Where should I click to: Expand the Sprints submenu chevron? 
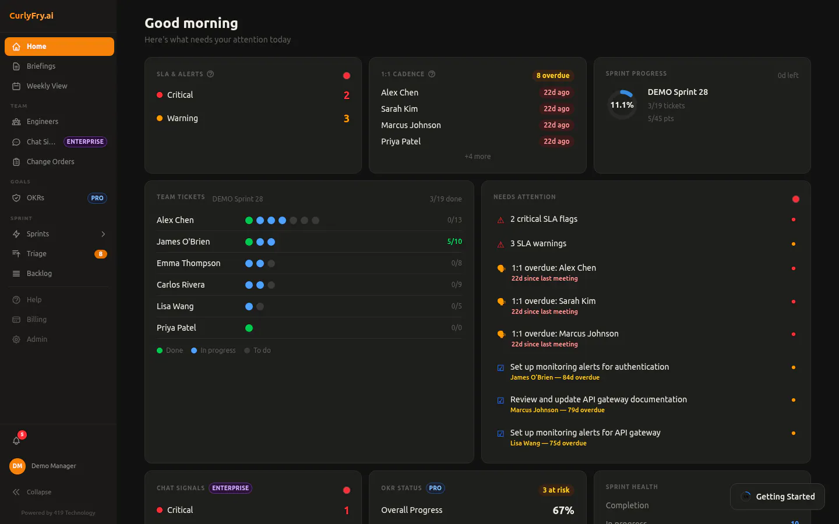[103, 234]
